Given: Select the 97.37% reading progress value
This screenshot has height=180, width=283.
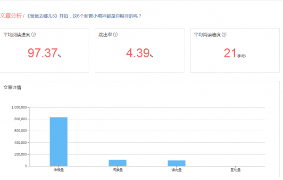Looking at the screenshot, I should coord(44,53).
